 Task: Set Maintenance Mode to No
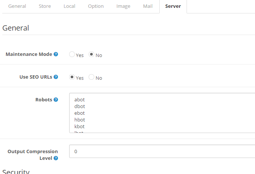point(91,54)
